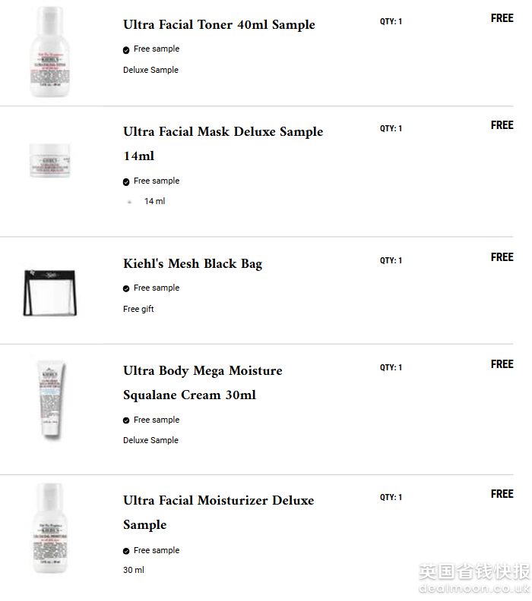The image size is (532, 601).
Task: Click the 14 ml size swatch
Action: click(x=130, y=202)
